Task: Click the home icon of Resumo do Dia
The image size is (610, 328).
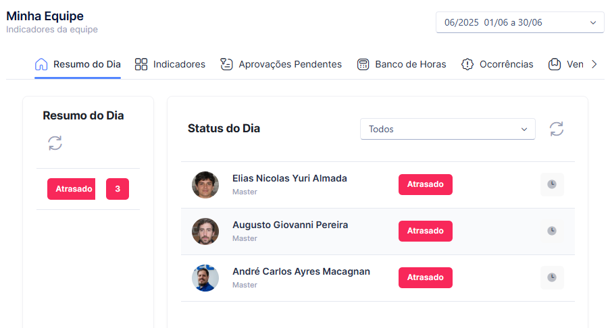Action: tap(41, 64)
